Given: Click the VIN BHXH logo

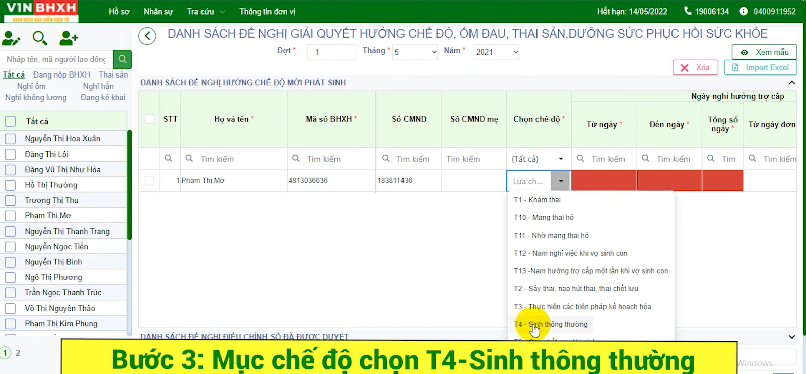Looking at the screenshot, I should pos(41,11).
